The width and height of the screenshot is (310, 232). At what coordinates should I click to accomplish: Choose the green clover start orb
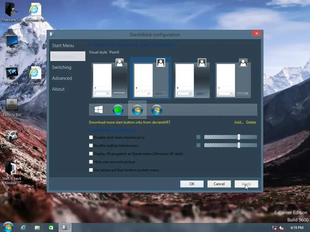tap(118, 110)
